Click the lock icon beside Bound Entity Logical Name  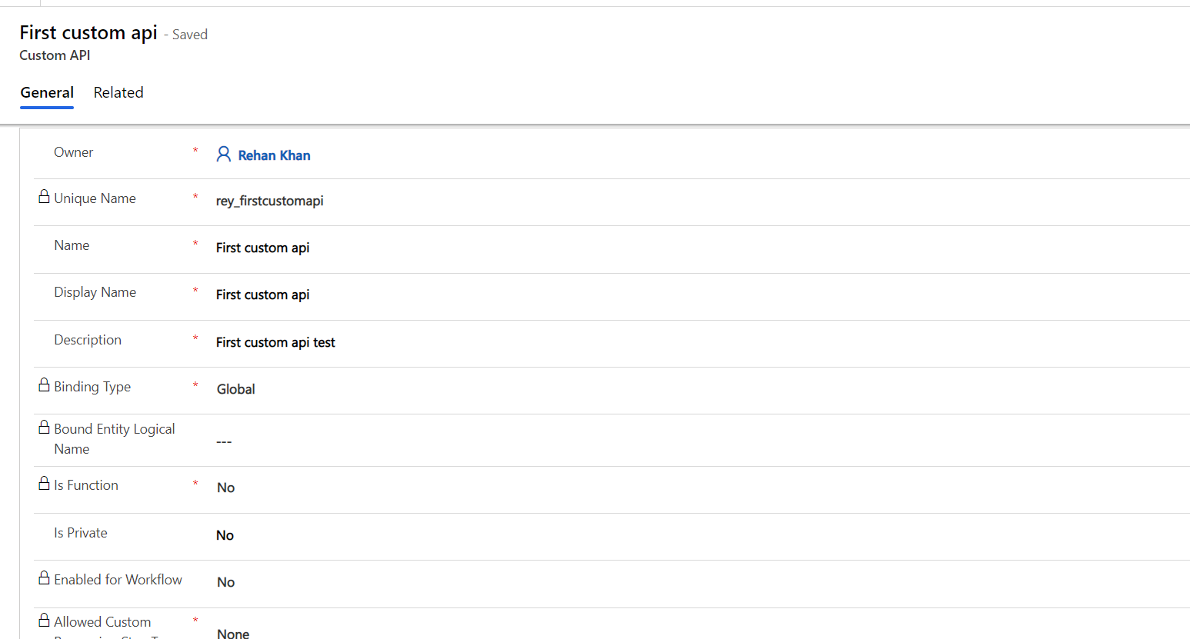click(x=44, y=428)
